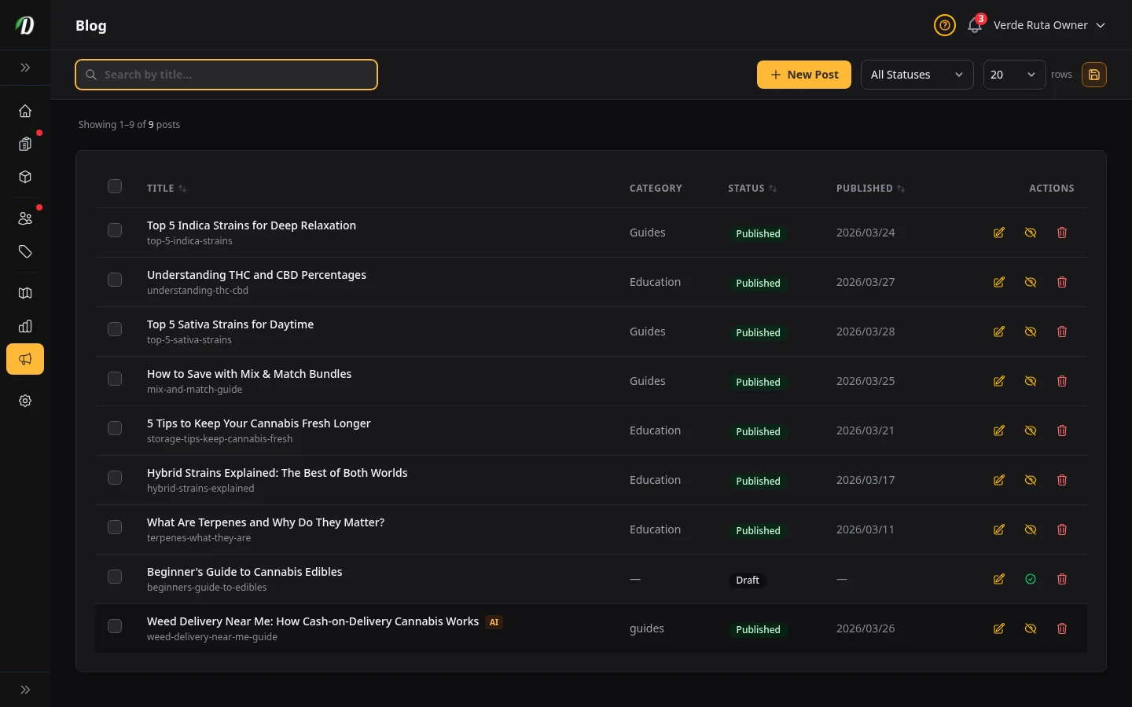This screenshot has width=1132, height=707.
Task: Select the Tags icon in the sidebar
Action: tap(25, 251)
